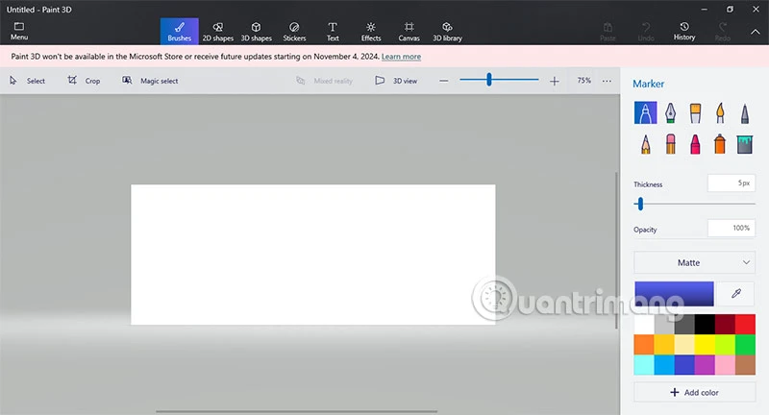
Task: Select the Calligraphy pen brush
Action: tap(670, 113)
